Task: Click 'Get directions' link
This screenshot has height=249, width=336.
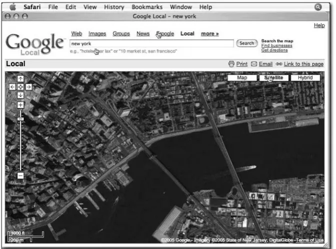Action: click(274, 50)
